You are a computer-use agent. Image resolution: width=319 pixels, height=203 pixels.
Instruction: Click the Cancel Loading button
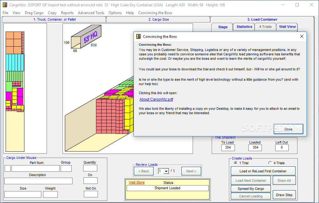[x=251, y=196]
